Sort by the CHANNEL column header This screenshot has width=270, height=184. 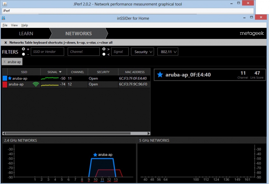click(x=77, y=72)
